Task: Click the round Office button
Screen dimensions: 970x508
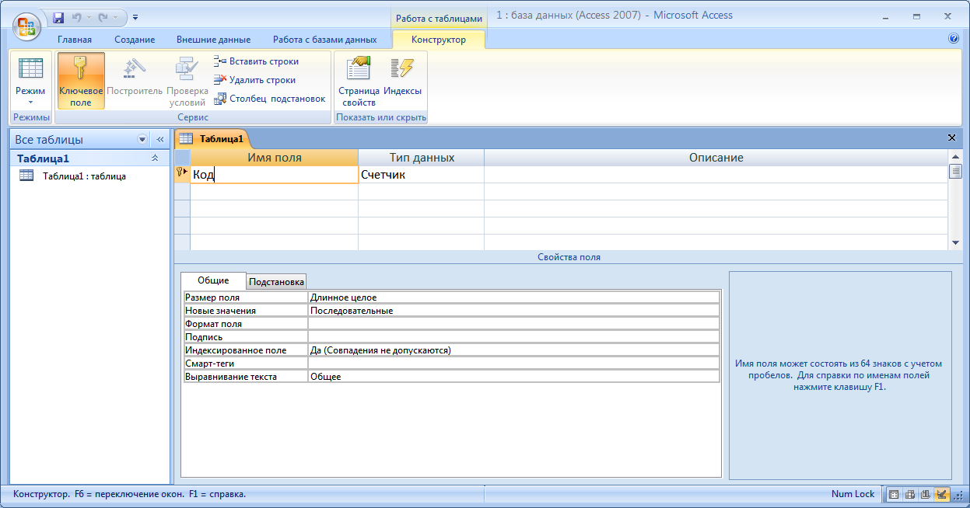Action: point(26,26)
